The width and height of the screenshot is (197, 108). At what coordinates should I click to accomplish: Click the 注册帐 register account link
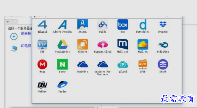point(26,34)
